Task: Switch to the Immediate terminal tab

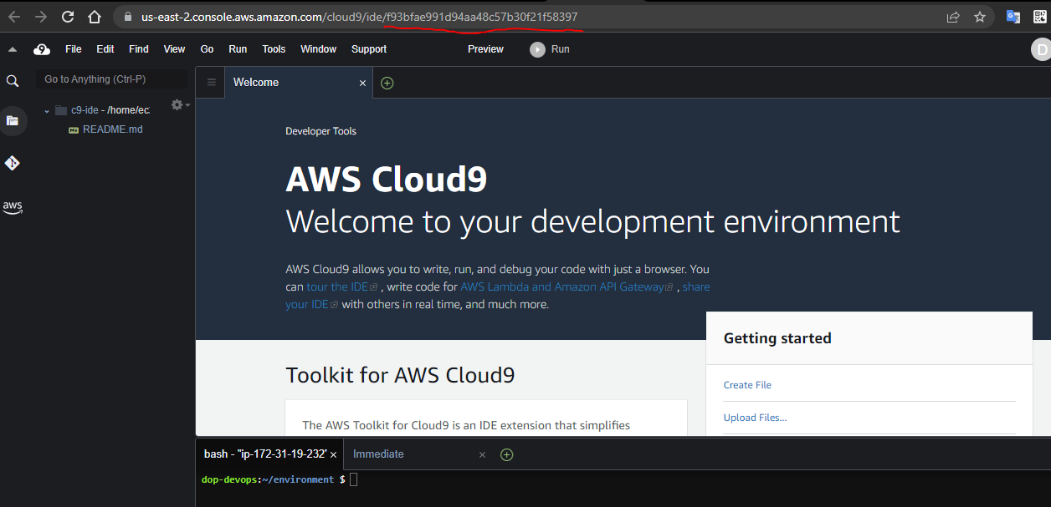Action: pyautogui.click(x=378, y=454)
